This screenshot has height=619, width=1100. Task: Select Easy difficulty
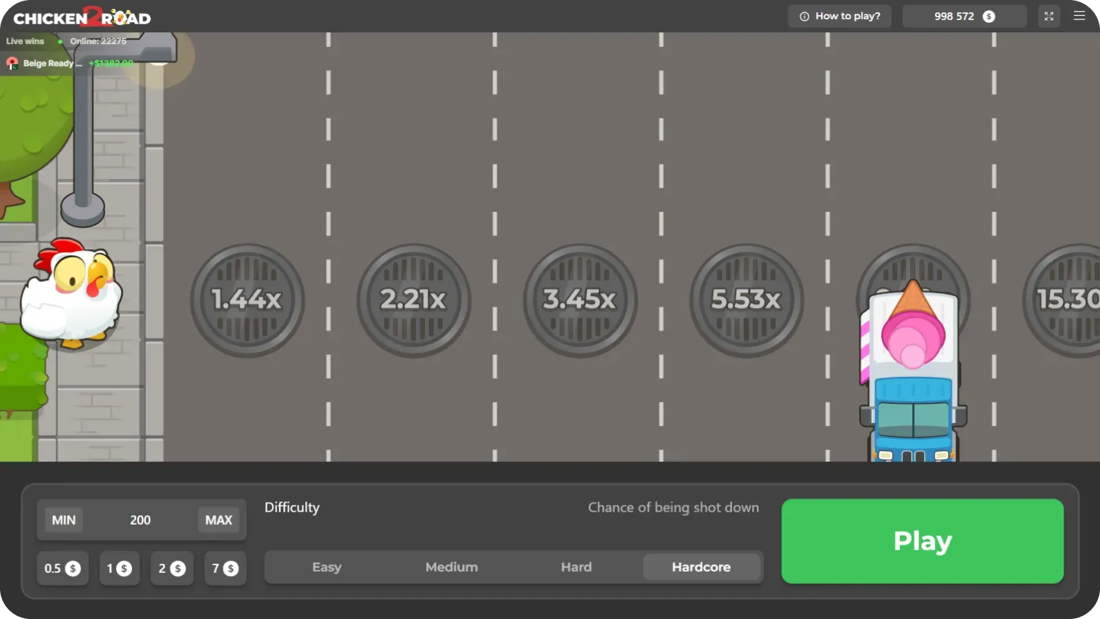click(x=327, y=567)
